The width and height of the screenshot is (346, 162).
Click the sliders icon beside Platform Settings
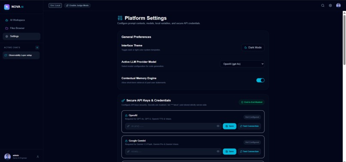point(120,18)
